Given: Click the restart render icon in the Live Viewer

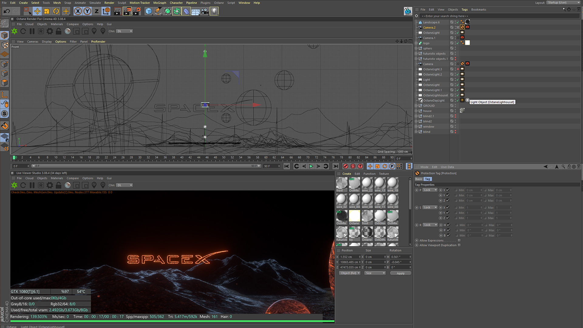Looking at the screenshot, I should pos(23,185).
